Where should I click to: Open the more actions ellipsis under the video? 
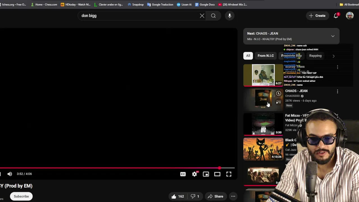pyautogui.click(x=233, y=196)
